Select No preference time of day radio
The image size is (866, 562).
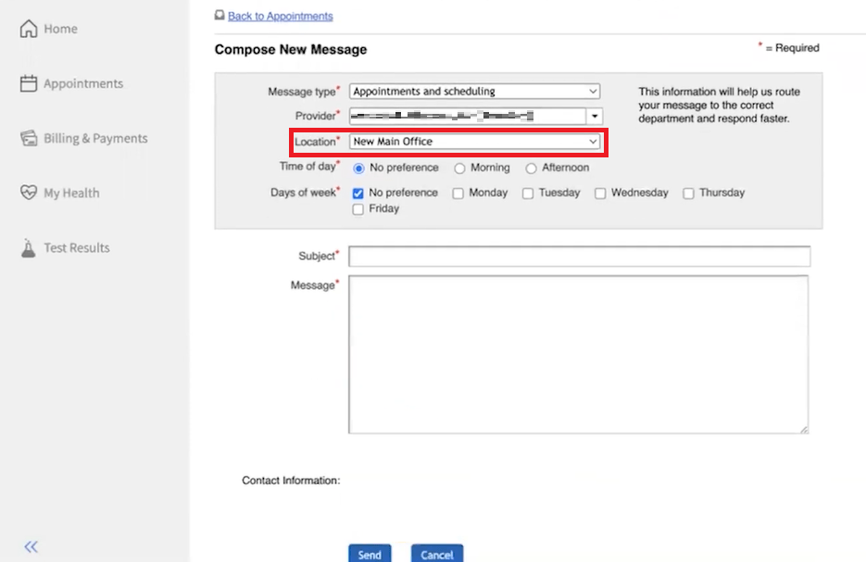pos(358,168)
